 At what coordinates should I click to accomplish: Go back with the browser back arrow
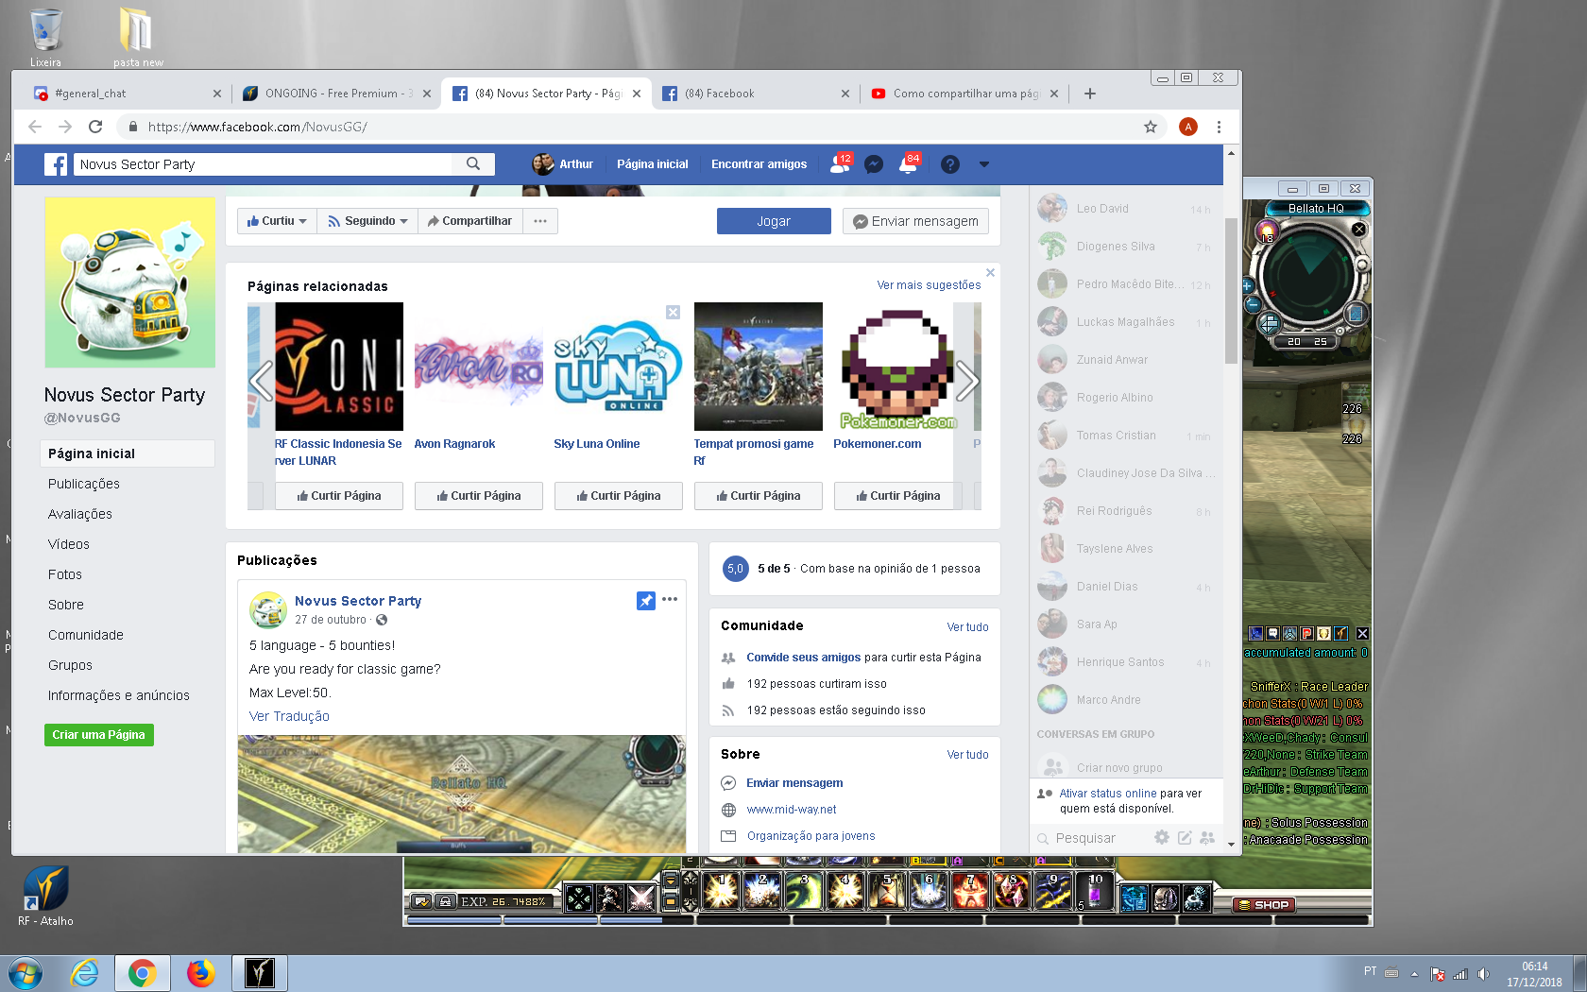35,127
